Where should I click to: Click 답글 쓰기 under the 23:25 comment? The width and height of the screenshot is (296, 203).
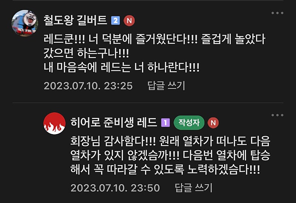(166, 86)
